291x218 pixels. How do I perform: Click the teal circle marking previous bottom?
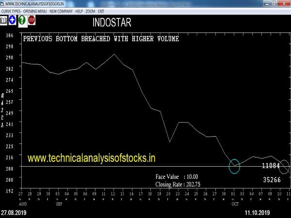tap(234, 166)
